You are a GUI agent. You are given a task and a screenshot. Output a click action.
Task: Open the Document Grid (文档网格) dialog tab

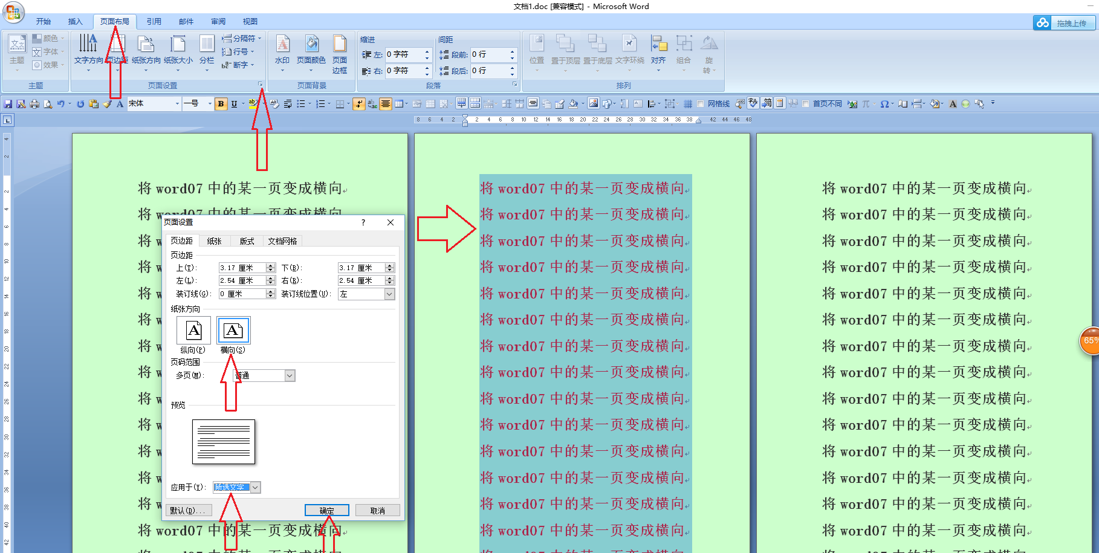pyautogui.click(x=282, y=241)
